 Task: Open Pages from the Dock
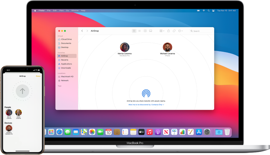(x=191, y=132)
